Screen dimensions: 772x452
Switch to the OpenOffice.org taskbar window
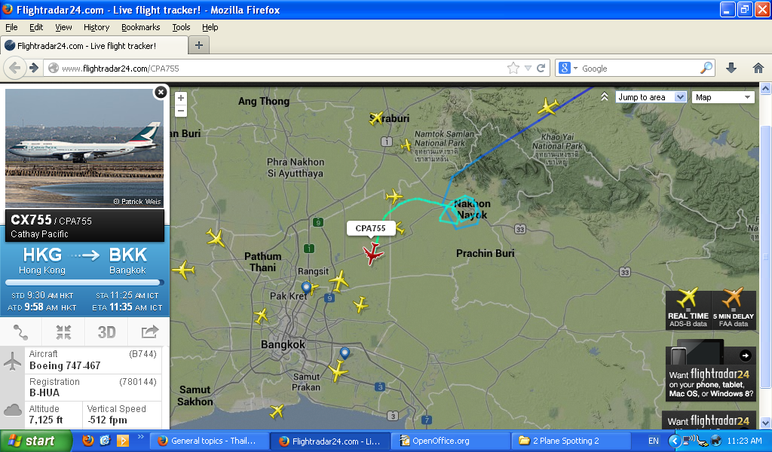coord(451,441)
